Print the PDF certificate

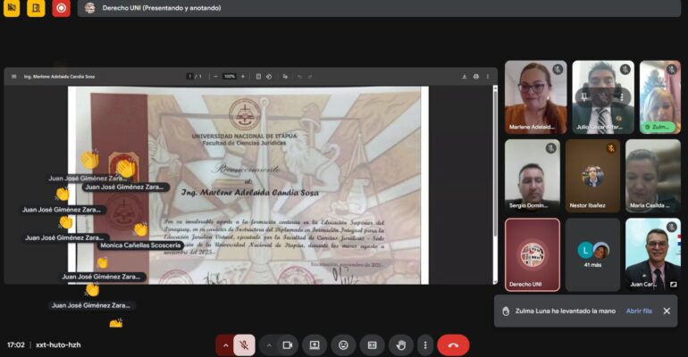click(475, 77)
